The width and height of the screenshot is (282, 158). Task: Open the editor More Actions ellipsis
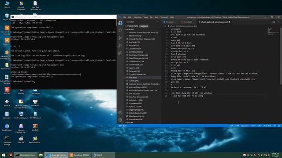pos(278,22)
